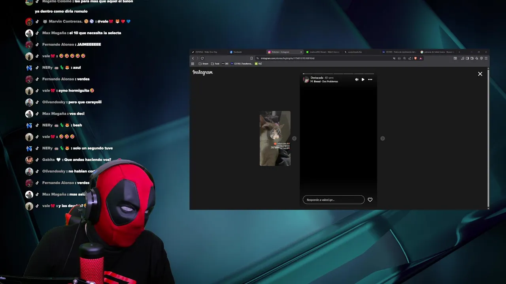Open the site settings icon in address bar
Screen dimensions: 506x284
pos(257,58)
